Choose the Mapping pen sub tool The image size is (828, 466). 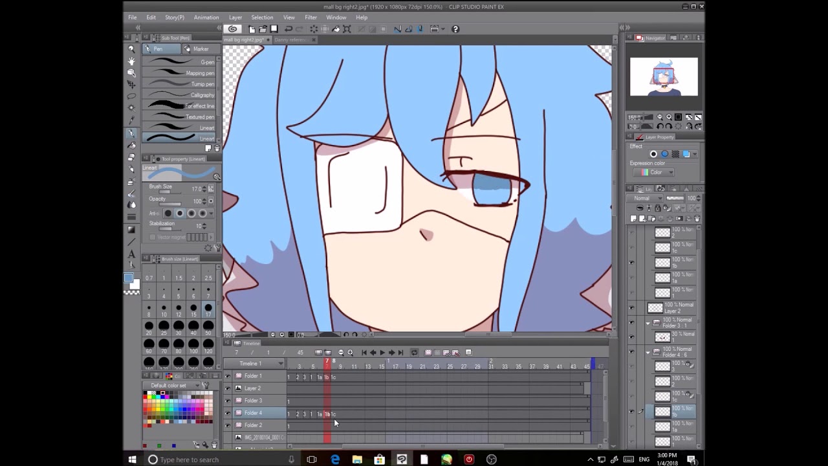coord(179,73)
